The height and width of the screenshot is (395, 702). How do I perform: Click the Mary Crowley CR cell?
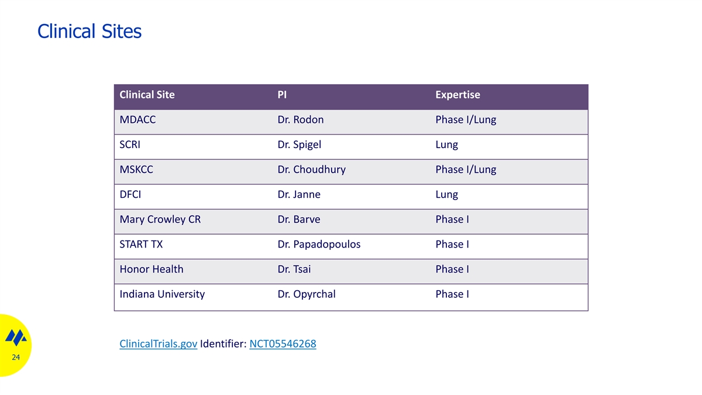click(x=160, y=219)
